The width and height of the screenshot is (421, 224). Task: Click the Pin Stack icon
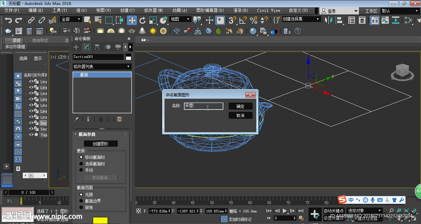[76, 119]
